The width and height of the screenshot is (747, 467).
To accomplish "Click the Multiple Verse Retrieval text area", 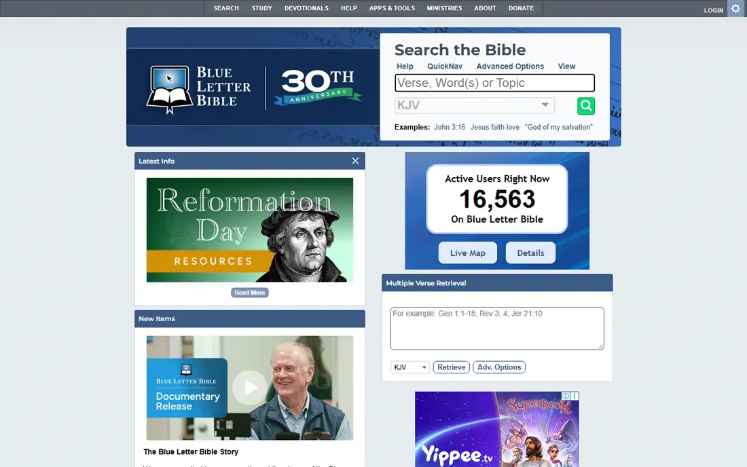I will pyautogui.click(x=497, y=329).
